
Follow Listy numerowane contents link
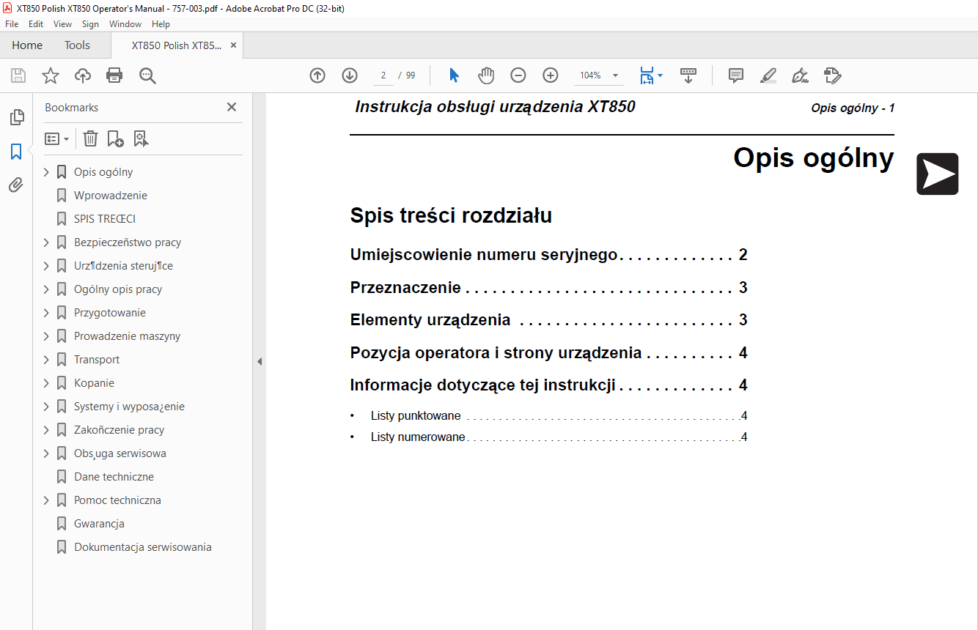tap(559, 437)
